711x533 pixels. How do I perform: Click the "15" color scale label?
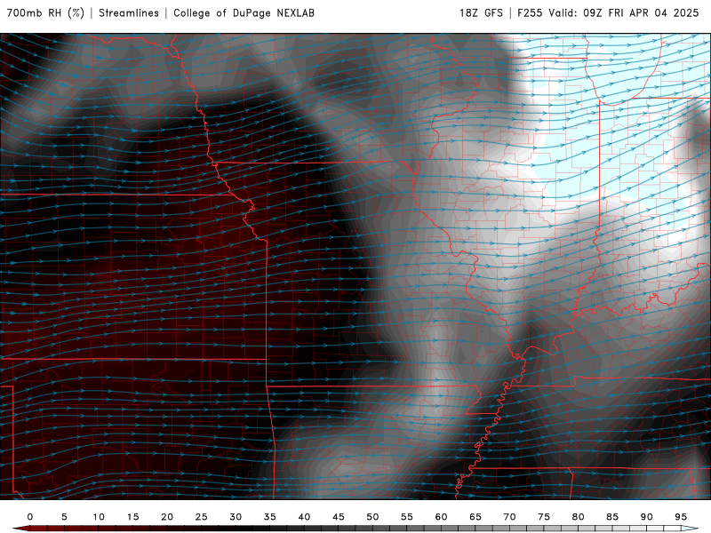pos(132,517)
